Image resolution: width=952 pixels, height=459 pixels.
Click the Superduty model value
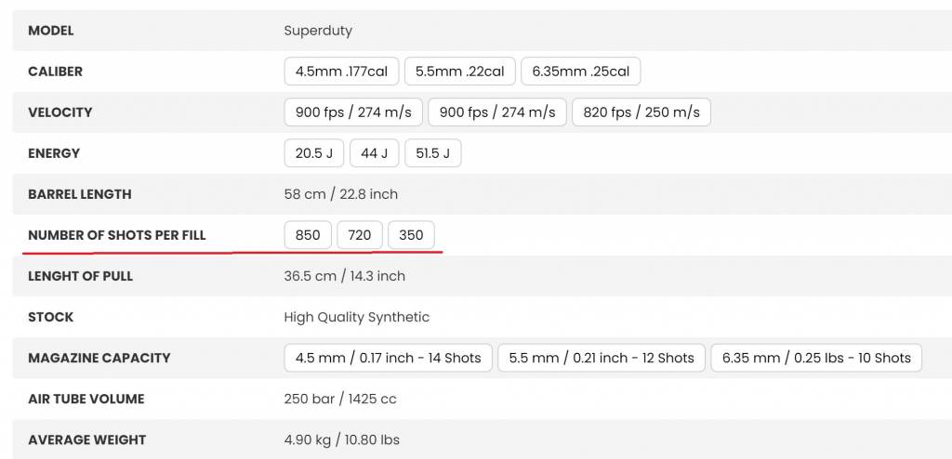coord(318,31)
